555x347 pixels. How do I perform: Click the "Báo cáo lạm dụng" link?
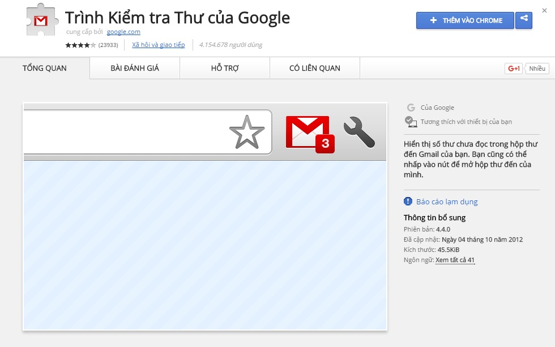pos(447,202)
